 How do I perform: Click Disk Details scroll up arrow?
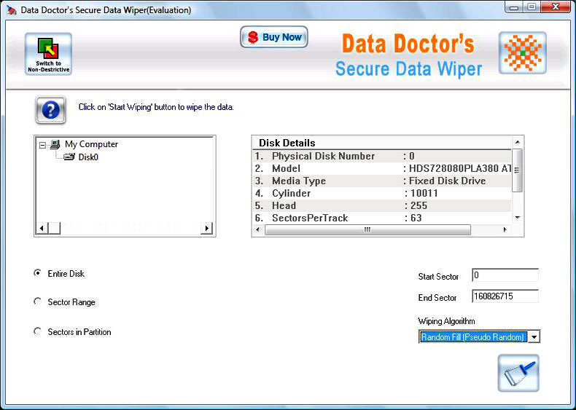tap(517, 142)
